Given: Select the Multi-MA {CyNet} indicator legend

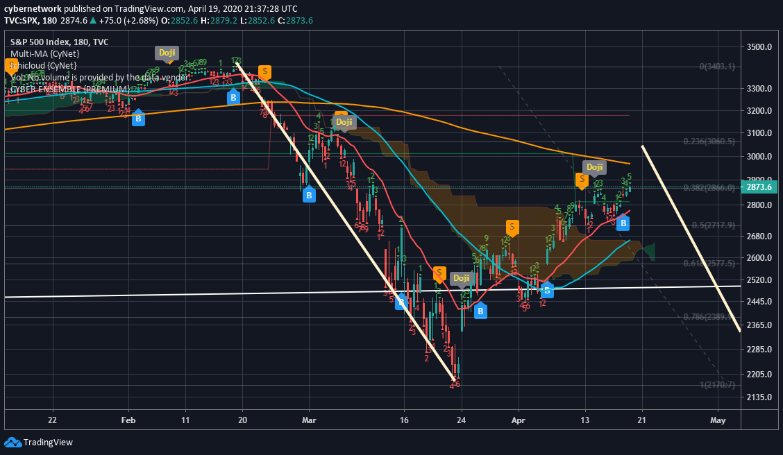Looking at the screenshot, I should click(x=45, y=53).
